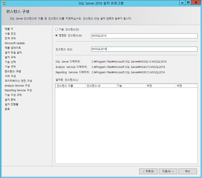Click the 취소 button
Viewport: 202px width, 178px height.
[187, 171]
